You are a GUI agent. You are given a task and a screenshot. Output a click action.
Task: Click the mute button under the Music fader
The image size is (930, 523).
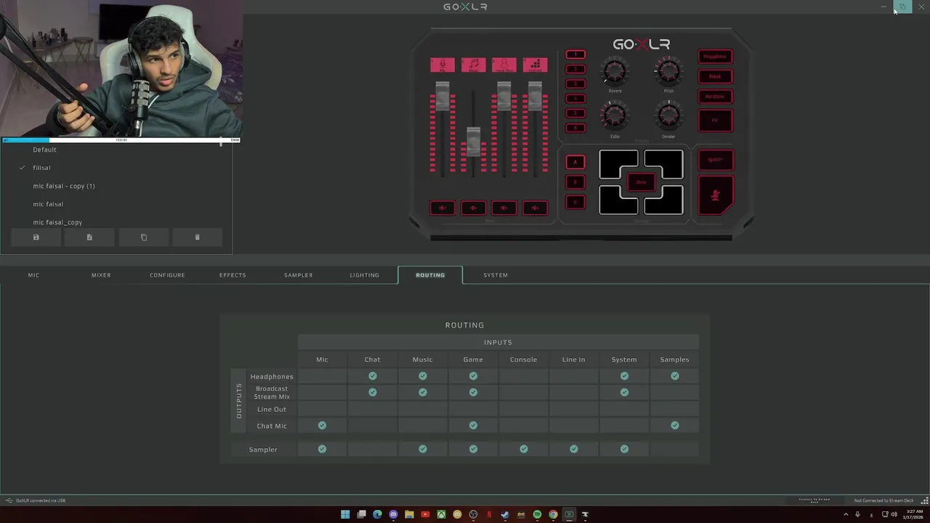pos(473,208)
